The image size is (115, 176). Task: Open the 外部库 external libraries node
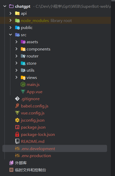pyautogui.click(x=21, y=163)
